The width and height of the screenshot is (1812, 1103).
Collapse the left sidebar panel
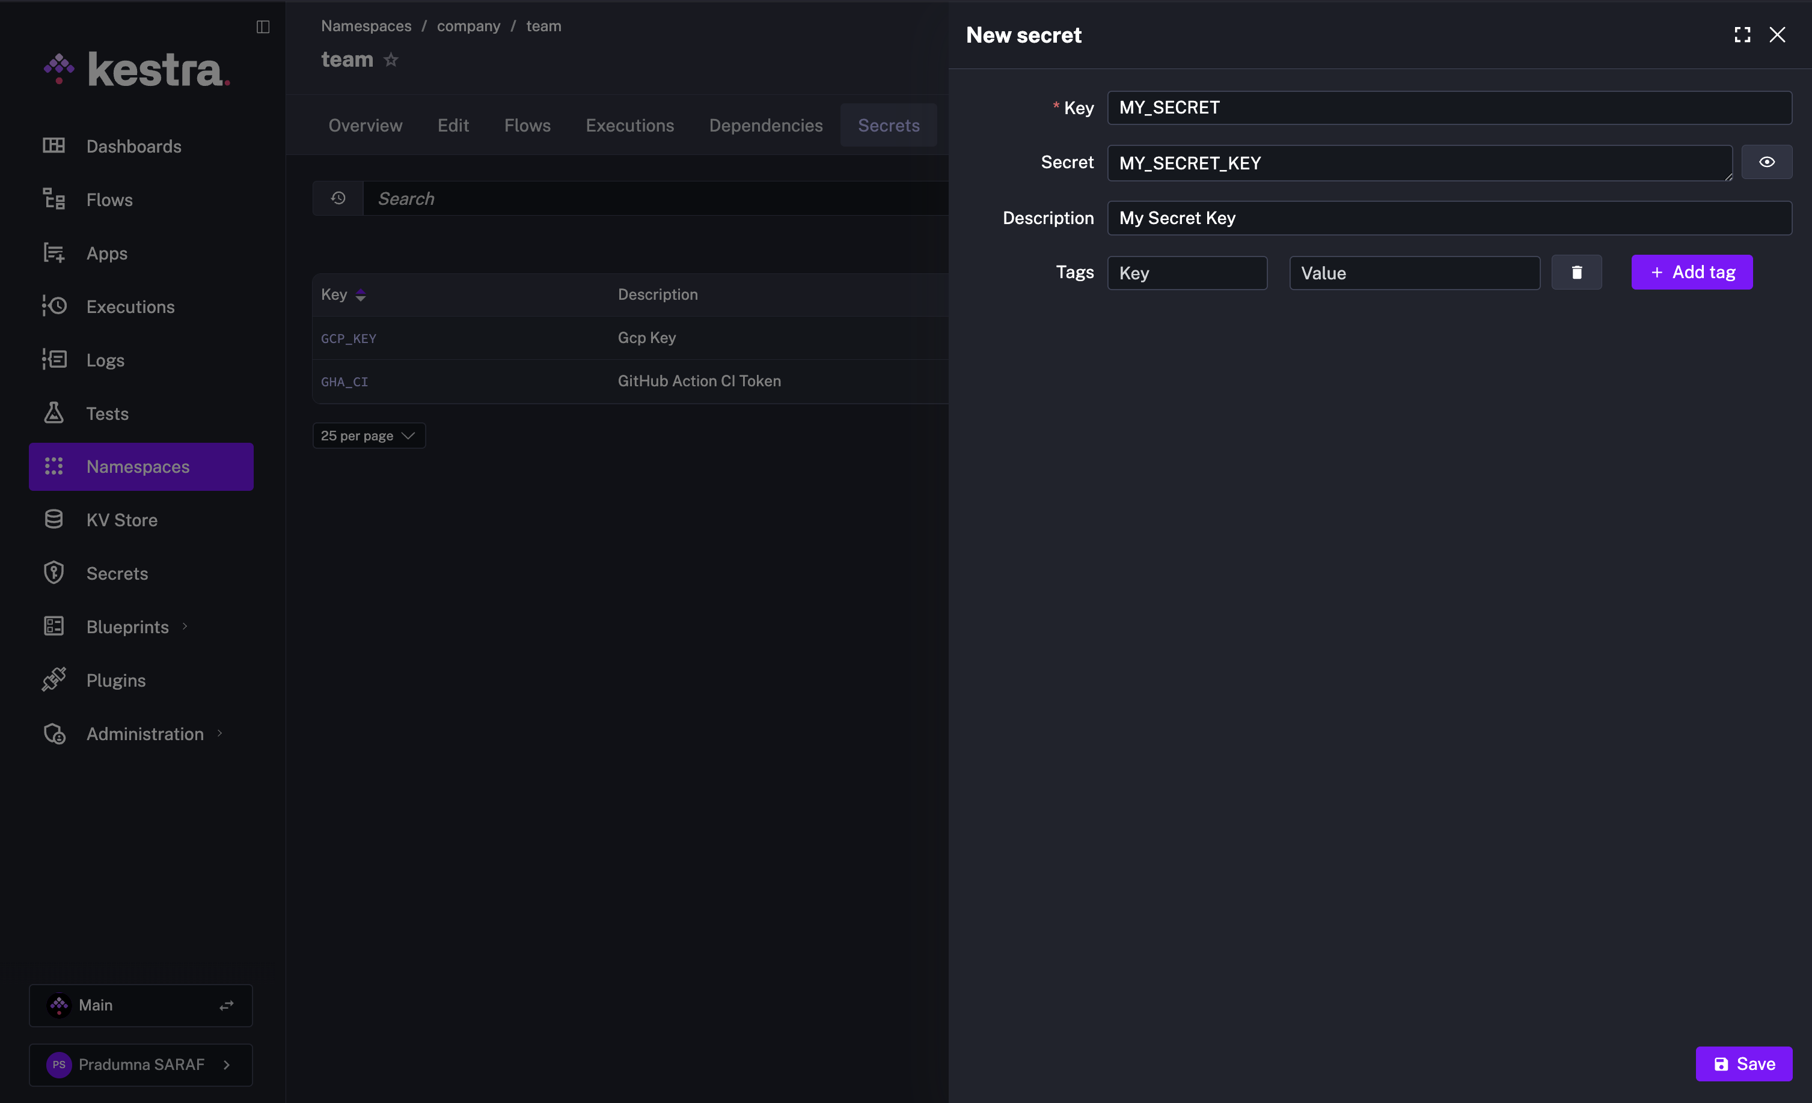click(x=263, y=27)
